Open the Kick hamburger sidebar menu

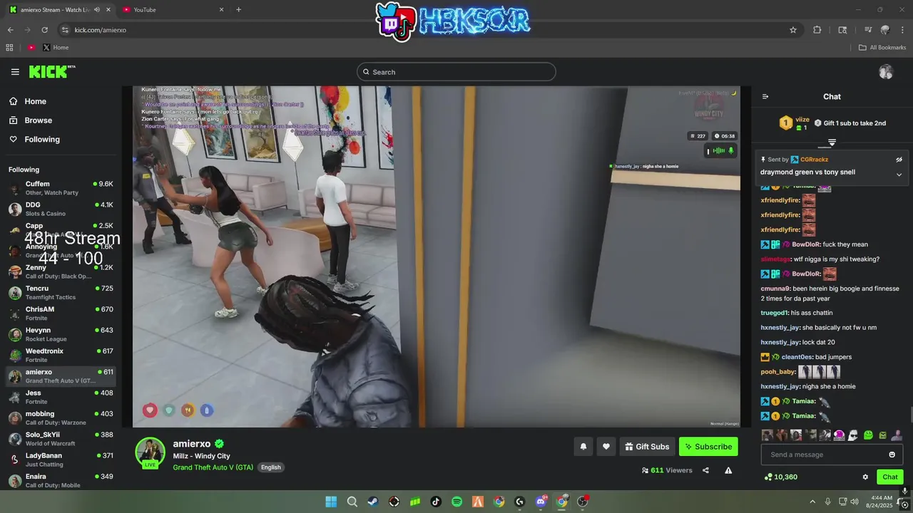tap(15, 72)
